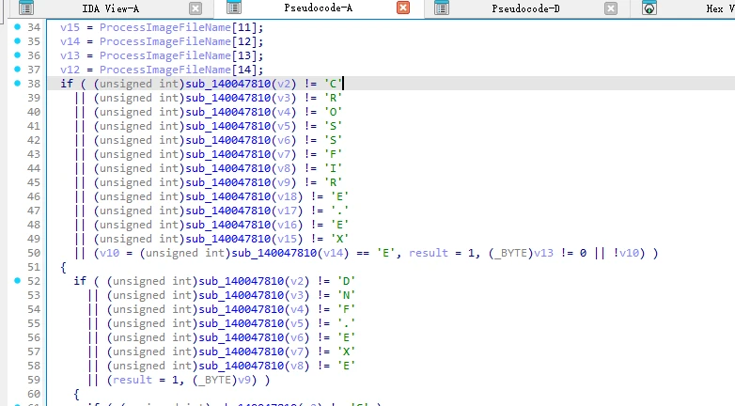Image resolution: width=735 pixels, height=406 pixels.
Task: Select argument v16 on line 48
Action: [x=288, y=225]
